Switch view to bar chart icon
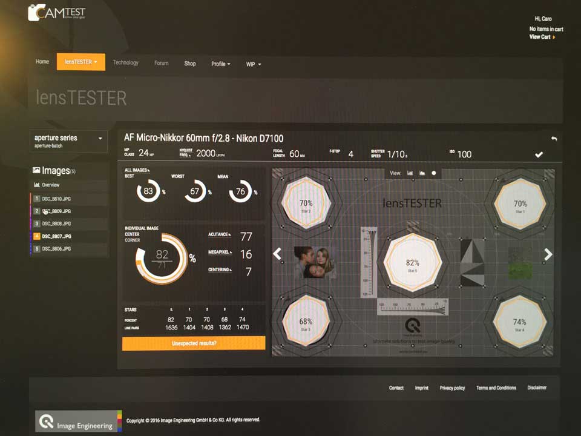 click(x=410, y=173)
